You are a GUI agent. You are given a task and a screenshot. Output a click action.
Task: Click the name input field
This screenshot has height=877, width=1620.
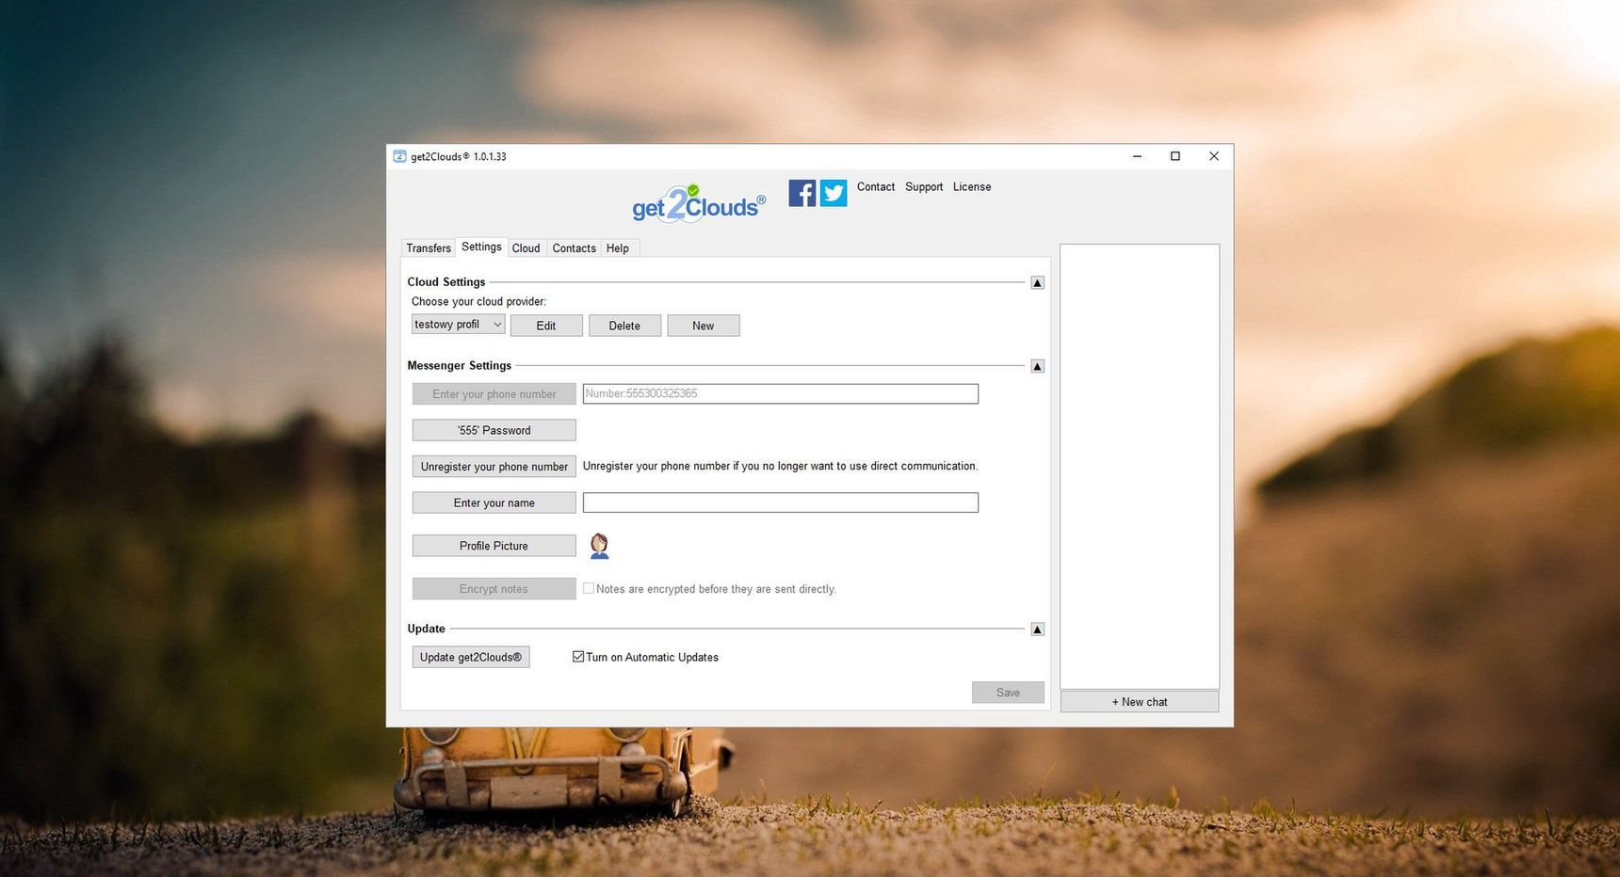click(781, 502)
